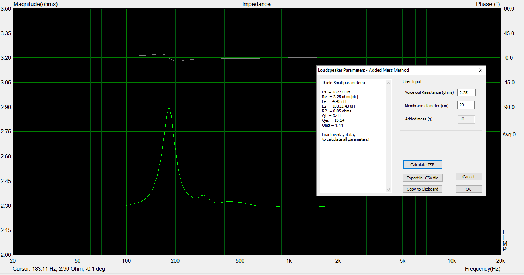This screenshot has width=524, height=275.
Task: Click the disabled Added mass field
Action: point(466,119)
